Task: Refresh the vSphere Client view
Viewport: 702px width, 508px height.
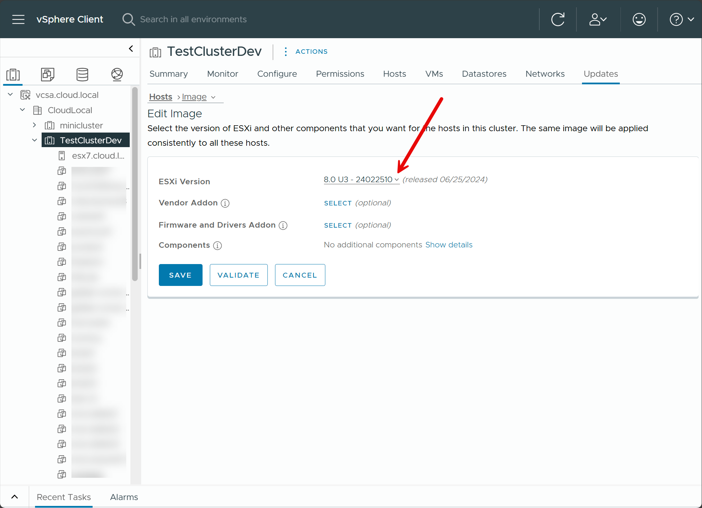Action: 558,19
